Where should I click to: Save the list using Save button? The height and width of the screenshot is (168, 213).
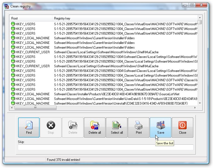click(161, 127)
